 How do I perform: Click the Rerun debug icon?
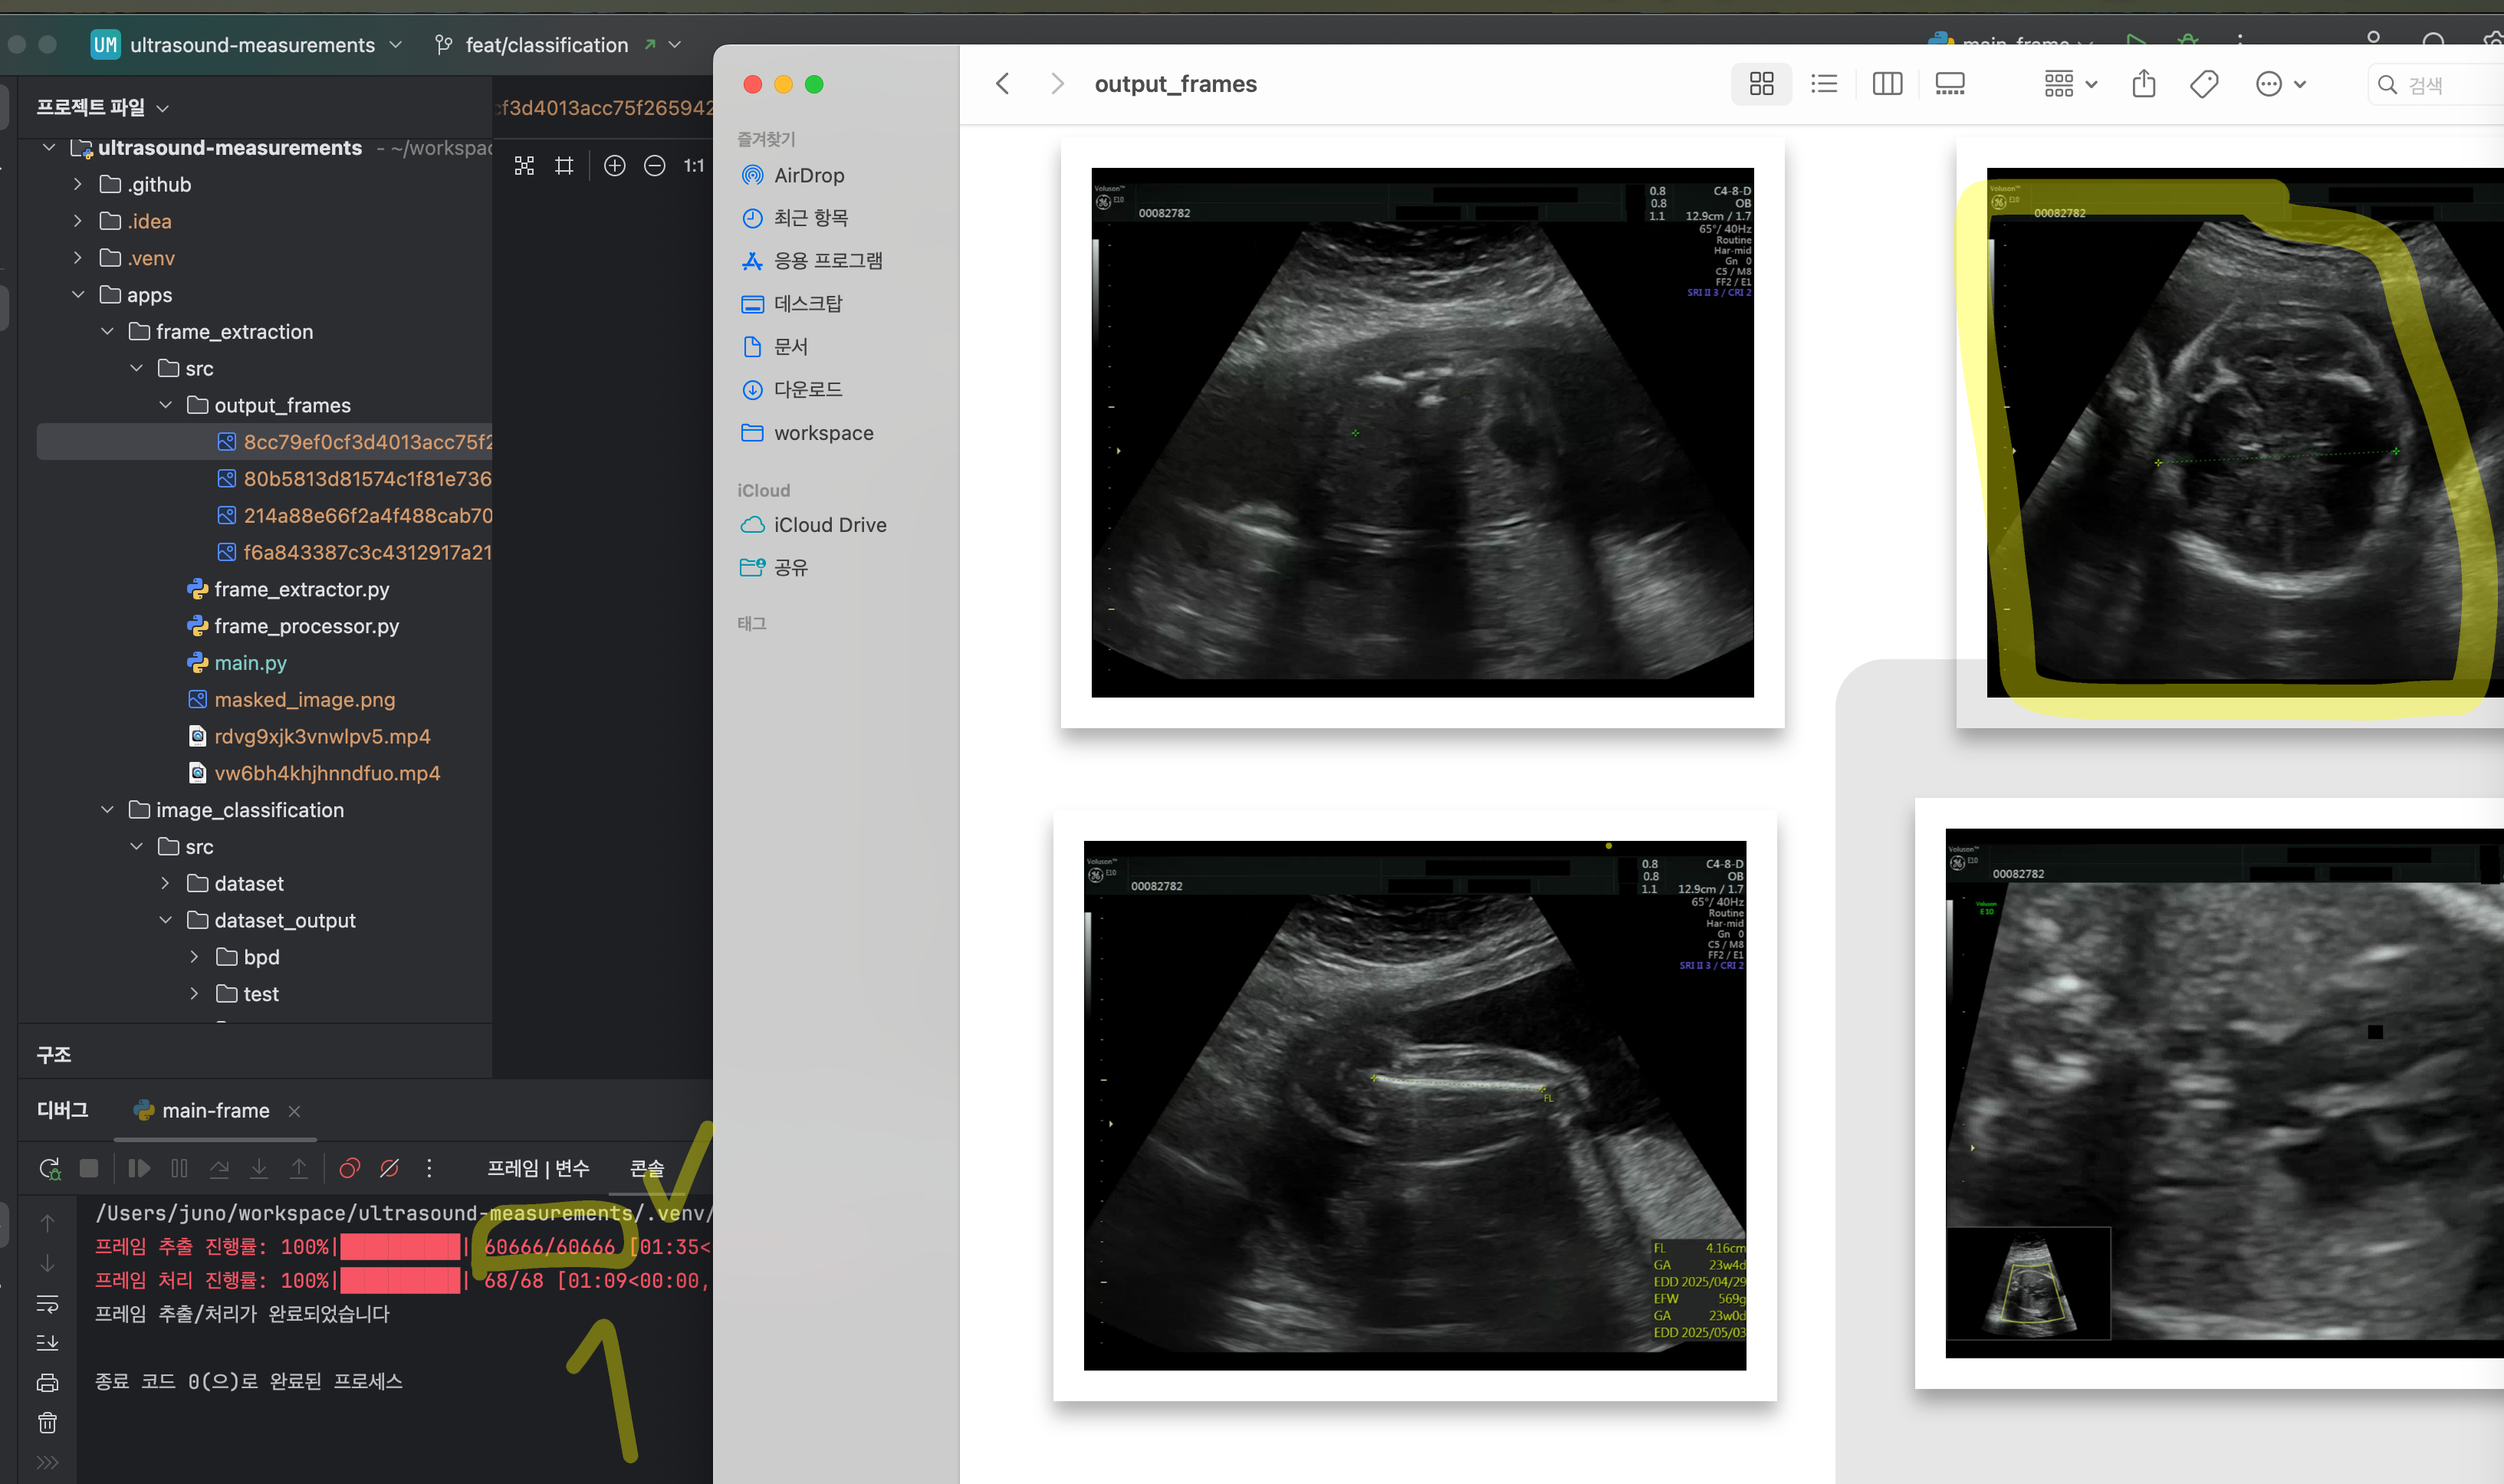49,1168
